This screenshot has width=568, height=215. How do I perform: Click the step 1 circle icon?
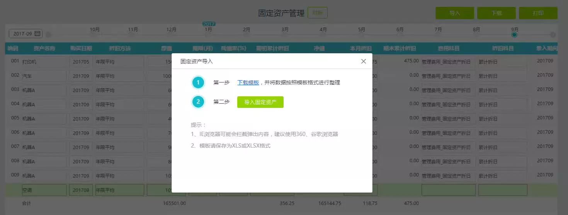click(x=198, y=82)
